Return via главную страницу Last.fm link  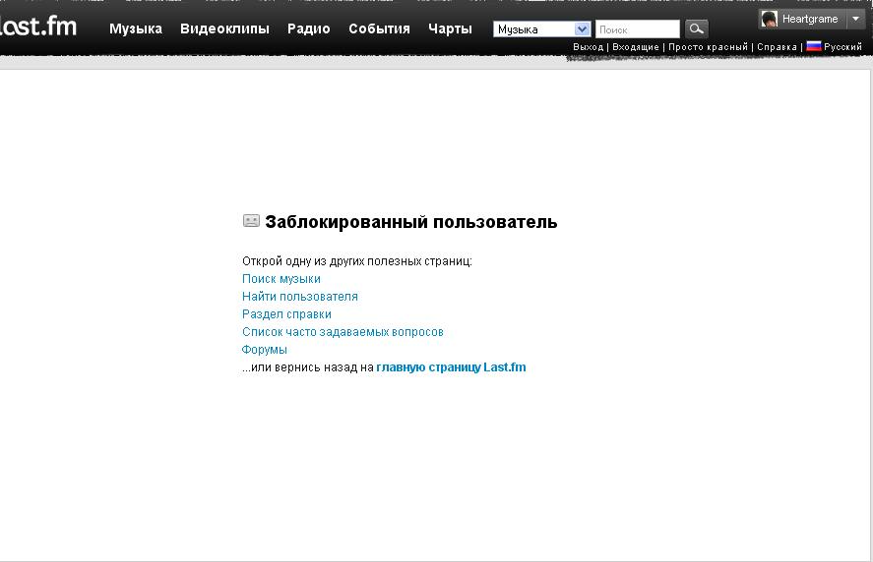point(451,367)
